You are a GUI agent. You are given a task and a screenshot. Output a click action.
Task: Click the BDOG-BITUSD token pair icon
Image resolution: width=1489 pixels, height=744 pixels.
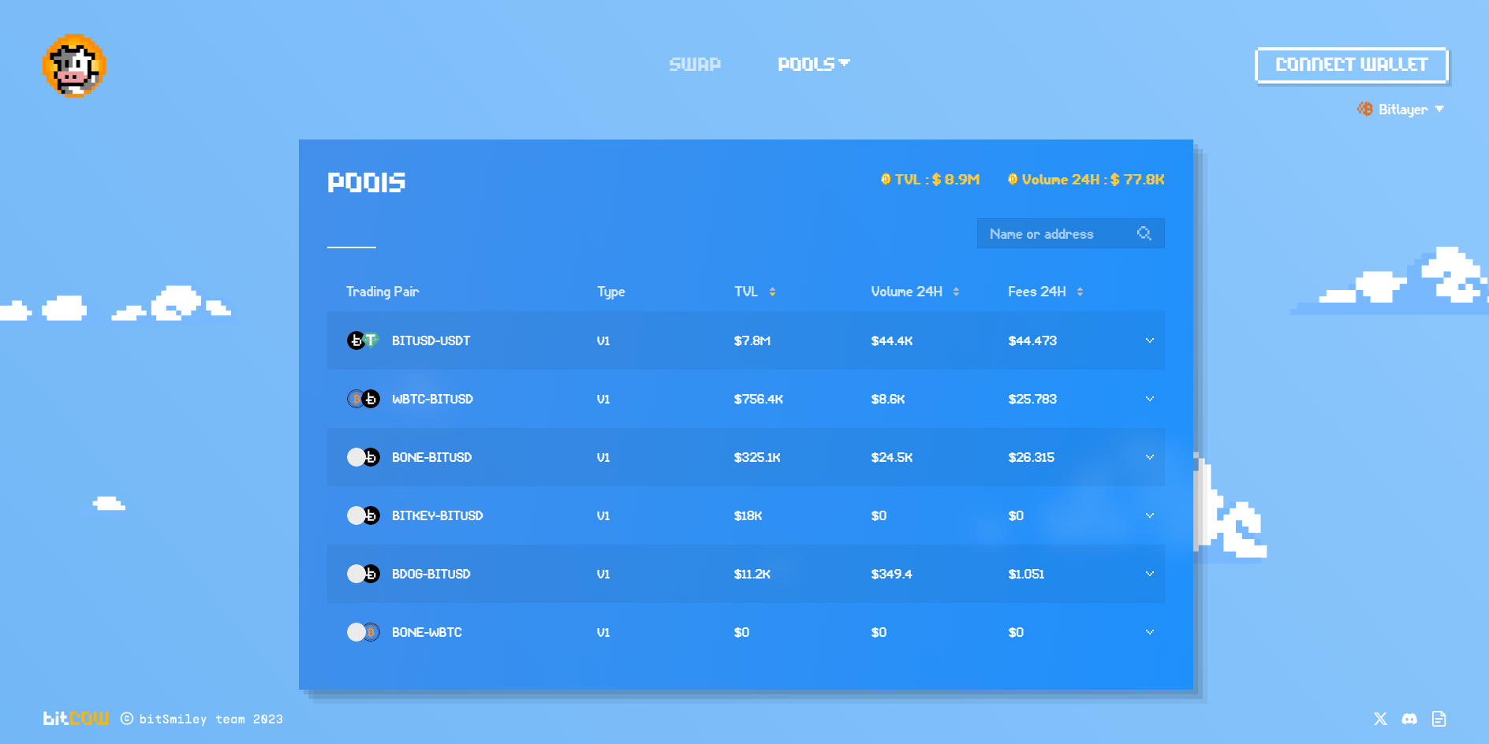[364, 574]
